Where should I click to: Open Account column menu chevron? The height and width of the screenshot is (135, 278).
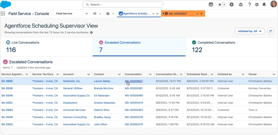point(88,74)
